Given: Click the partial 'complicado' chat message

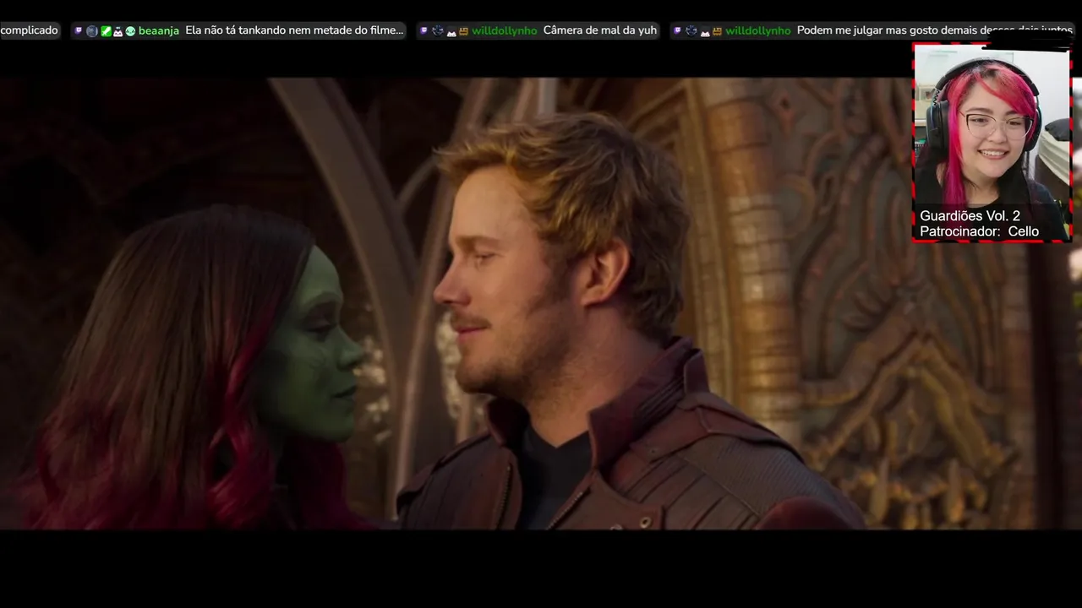Looking at the screenshot, I should [x=30, y=30].
